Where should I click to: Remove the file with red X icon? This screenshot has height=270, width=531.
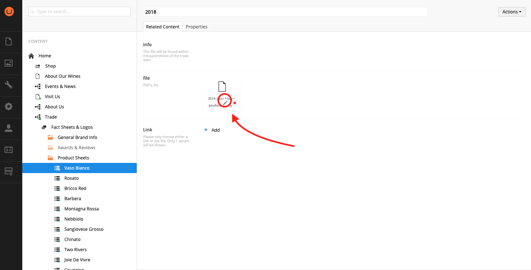coord(235,103)
